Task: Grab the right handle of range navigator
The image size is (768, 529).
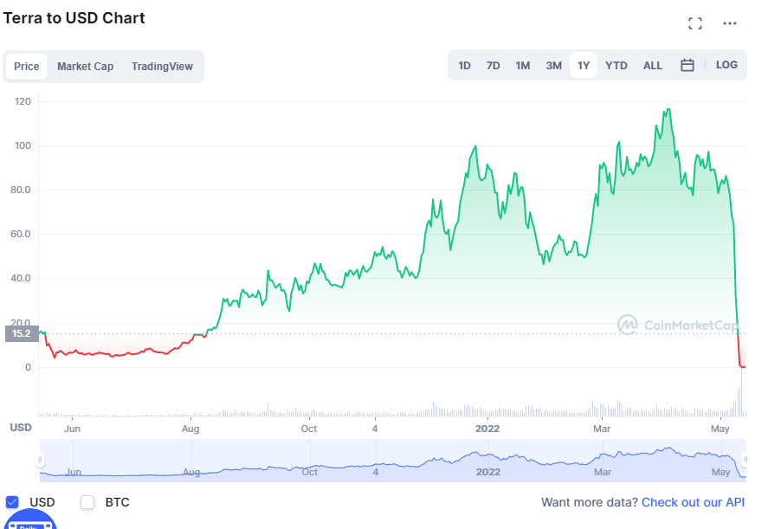Action: coord(745,460)
